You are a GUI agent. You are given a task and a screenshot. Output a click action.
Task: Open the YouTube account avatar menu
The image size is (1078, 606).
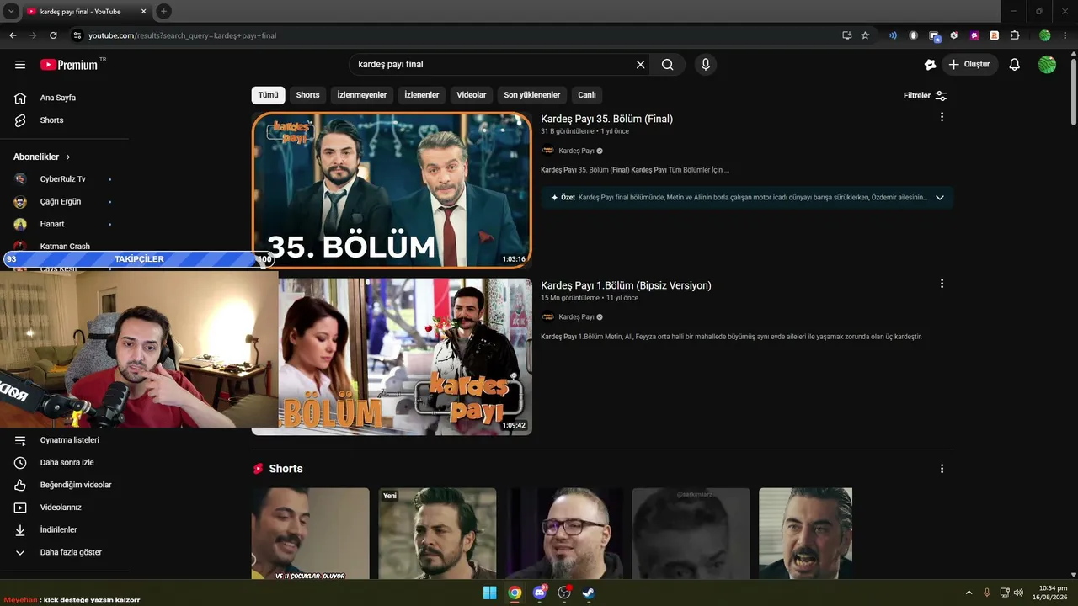coord(1047,65)
